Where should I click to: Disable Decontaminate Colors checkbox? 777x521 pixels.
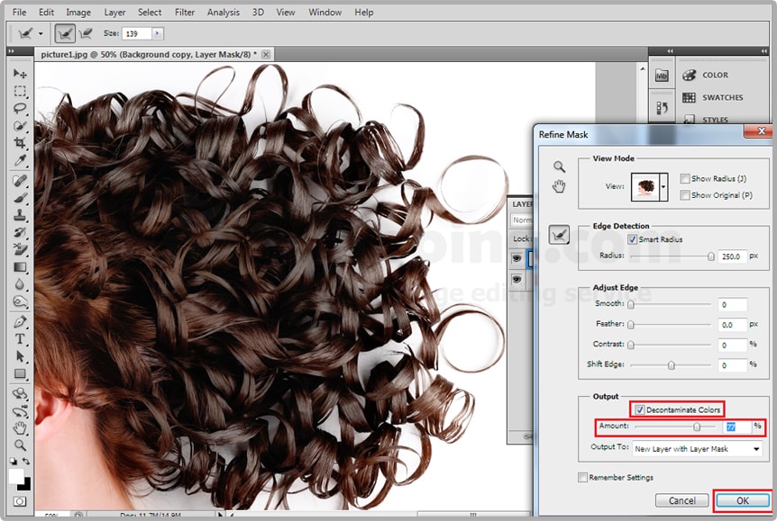click(638, 409)
